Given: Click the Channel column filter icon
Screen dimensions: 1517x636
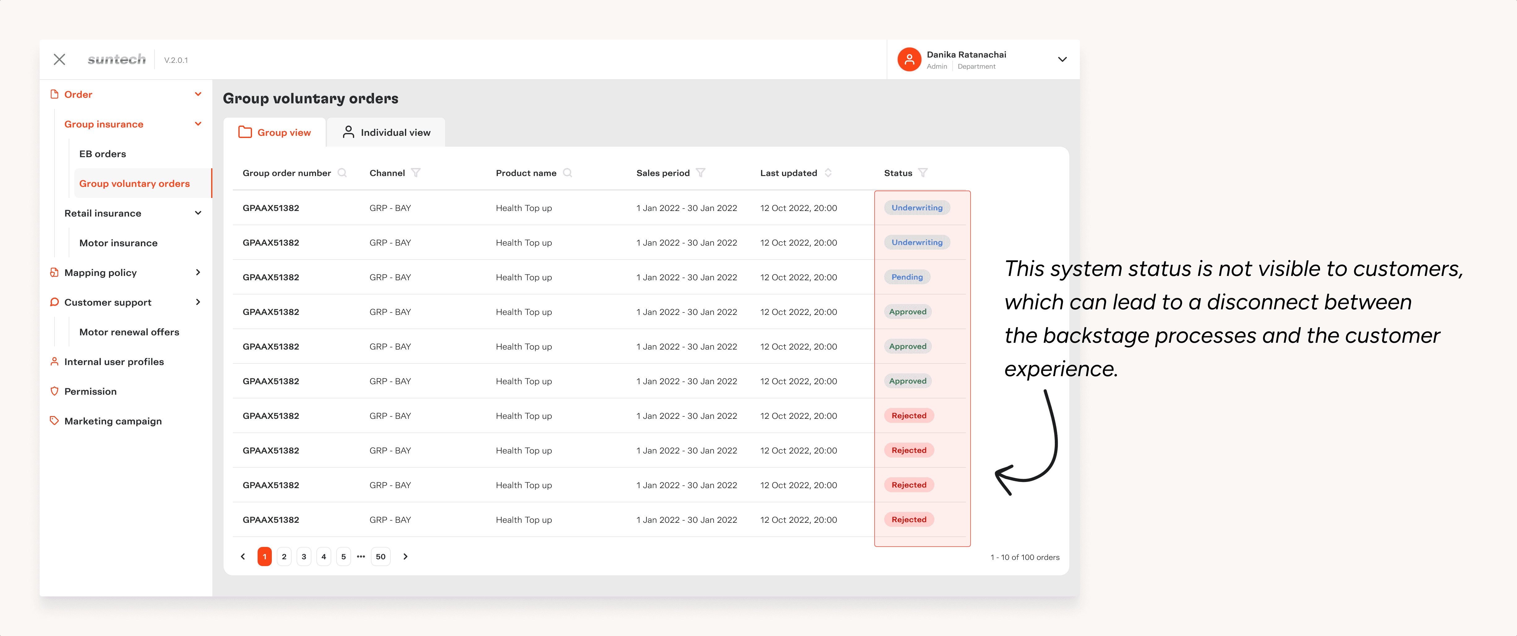Looking at the screenshot, I should tap(416, 173).
